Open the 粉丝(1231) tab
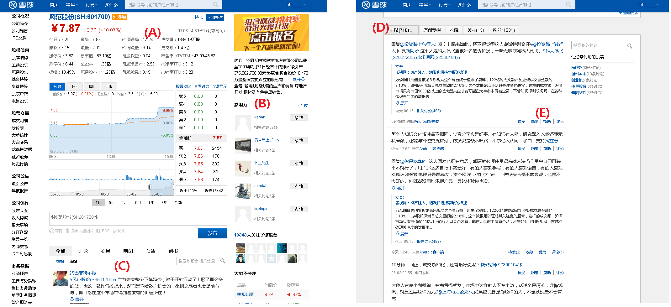Viewport: 671px width, 307px height. click(504, 30)
